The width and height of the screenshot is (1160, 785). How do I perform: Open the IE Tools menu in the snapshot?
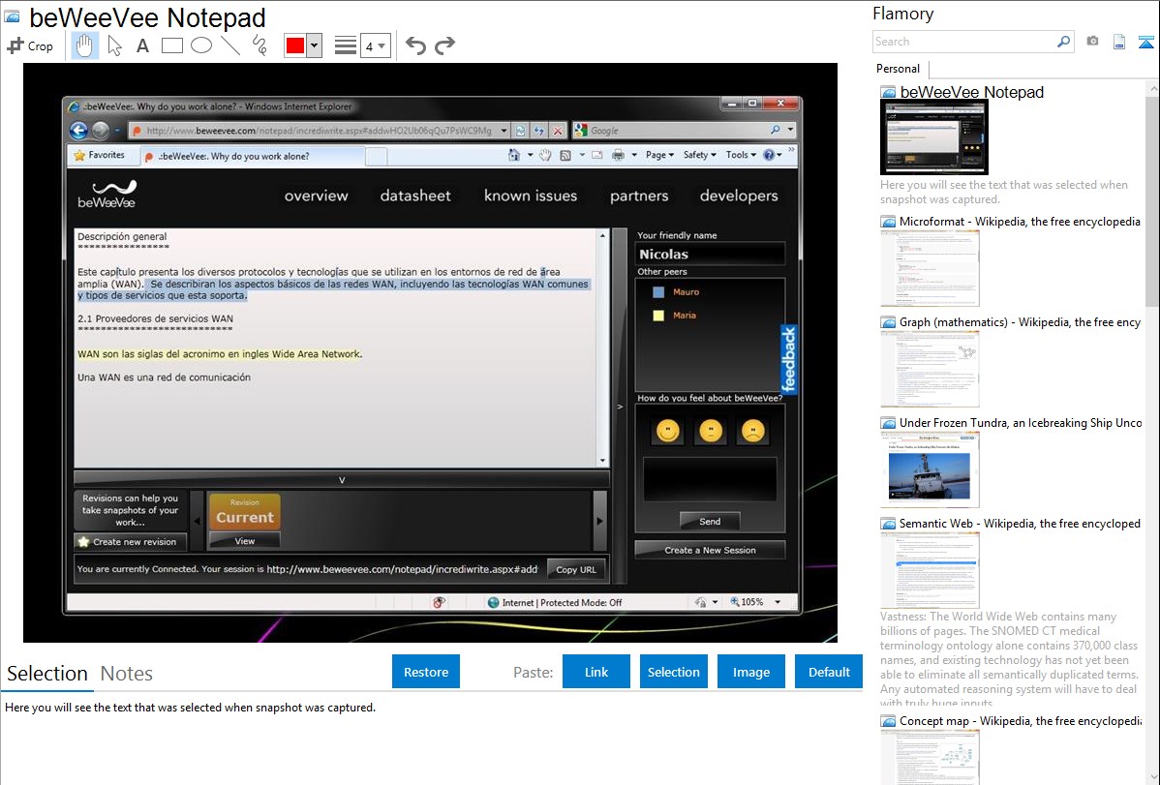(741, 155)
